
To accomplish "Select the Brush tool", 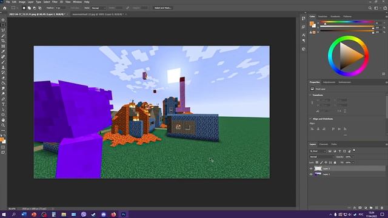I will click(x=3, y=62).
